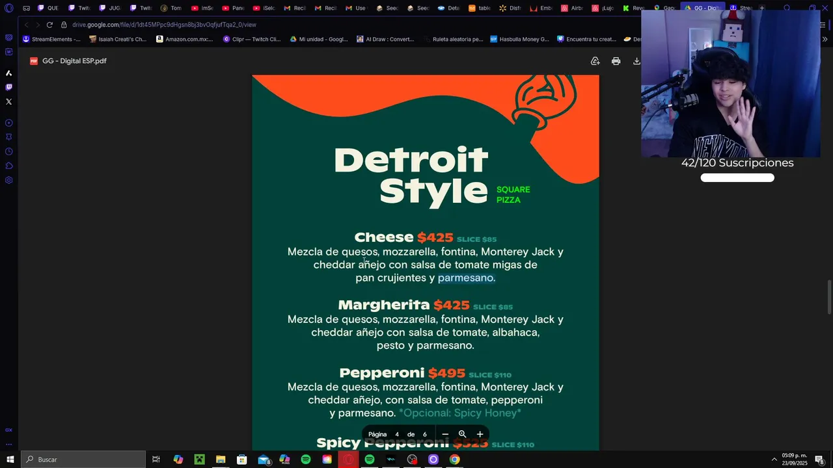Open Task View in taskbar

pyautogui.click(x=156, y=460)
